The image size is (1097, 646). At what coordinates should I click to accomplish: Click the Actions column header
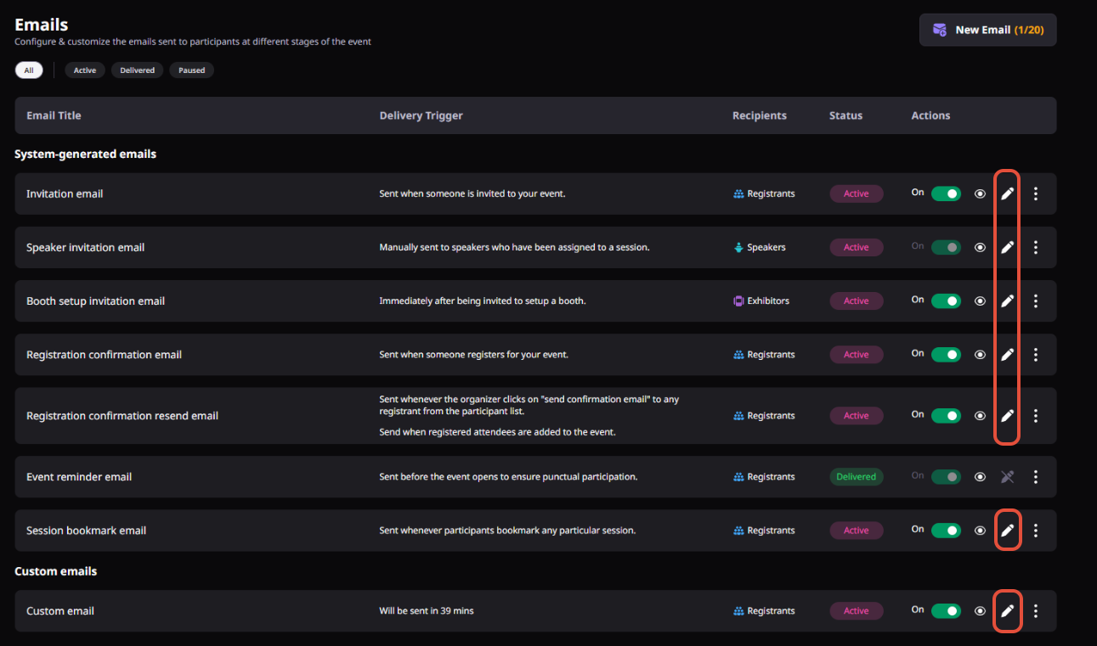930,115
